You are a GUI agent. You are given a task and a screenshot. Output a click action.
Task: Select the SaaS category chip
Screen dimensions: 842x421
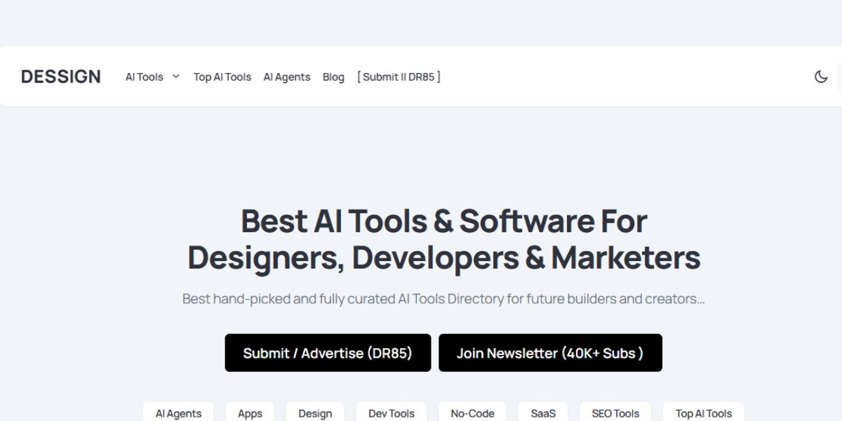(543, 413)
